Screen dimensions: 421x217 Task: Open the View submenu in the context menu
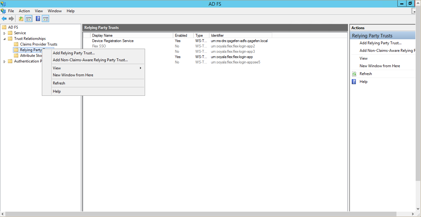pos(57,68)
